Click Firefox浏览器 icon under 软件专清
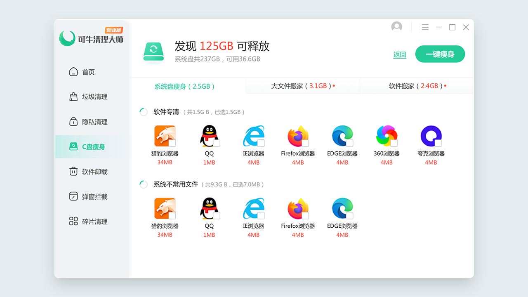Screen dimensions: 528x297 pos(298,136)
